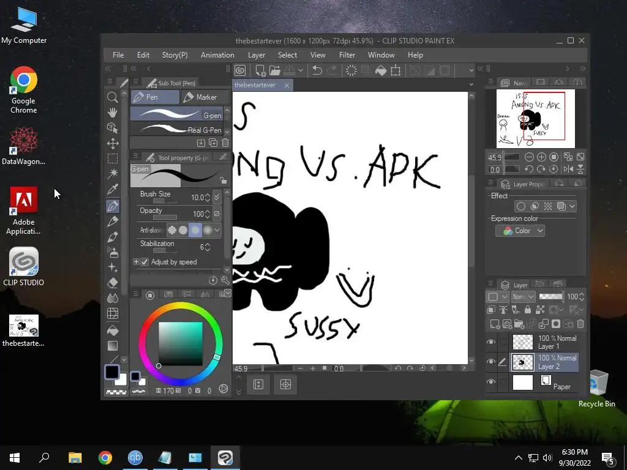This screenshot has width=627, height=470.
Task: Select the Move layer tool
Action: [113, 143]
